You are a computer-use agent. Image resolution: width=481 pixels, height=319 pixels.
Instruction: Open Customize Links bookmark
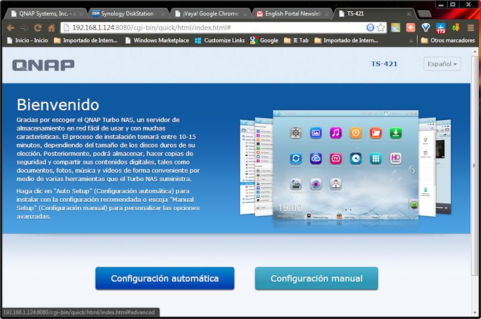click(220, 40)
